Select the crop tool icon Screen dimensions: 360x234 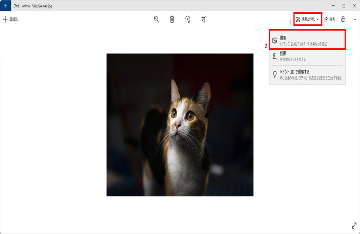click(x=203, y=19)
